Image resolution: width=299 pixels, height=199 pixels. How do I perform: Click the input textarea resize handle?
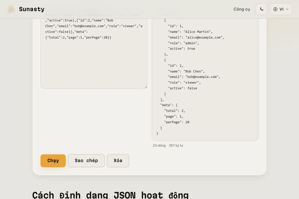(146, 87)
